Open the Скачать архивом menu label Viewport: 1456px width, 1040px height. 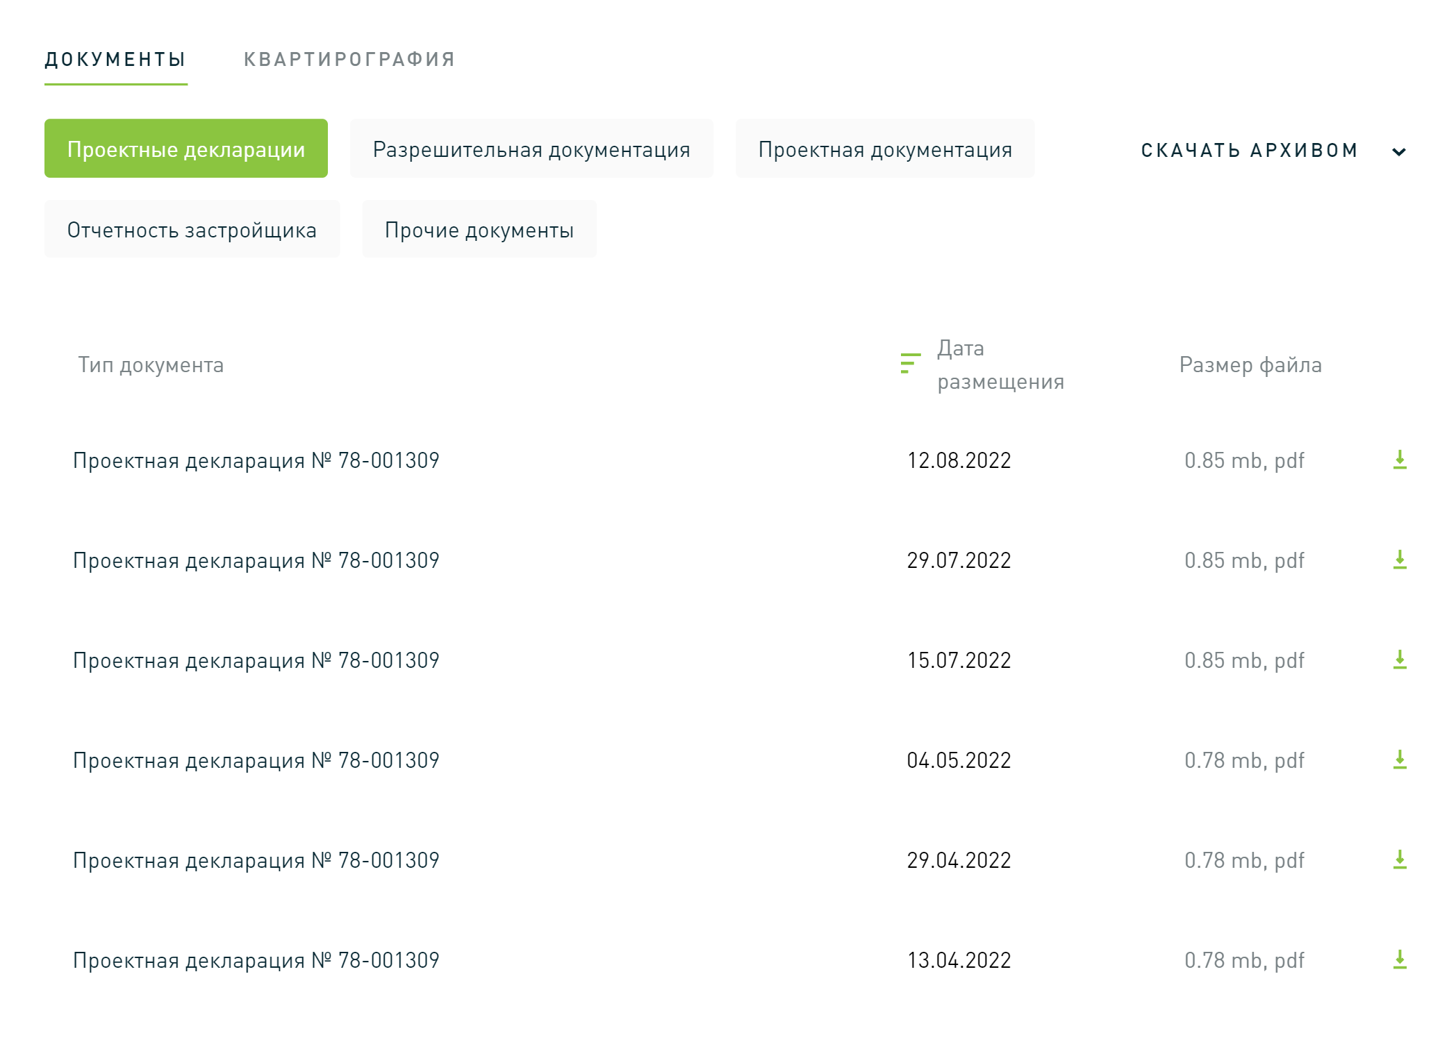1249,150
